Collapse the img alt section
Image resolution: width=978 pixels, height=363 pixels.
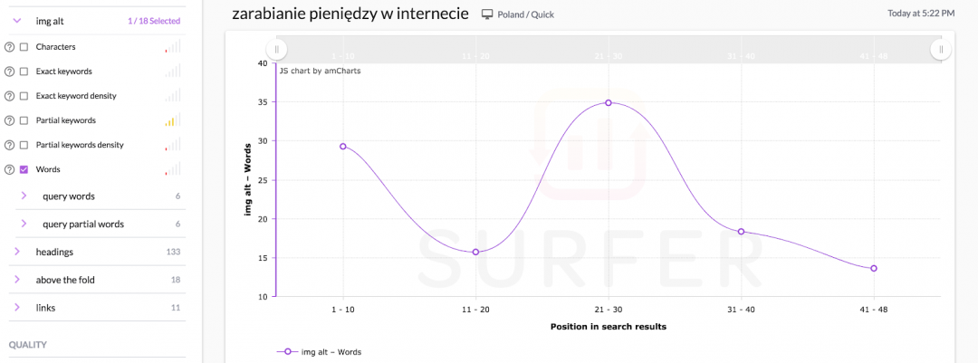pyautogui.click(x=17, y=20)
